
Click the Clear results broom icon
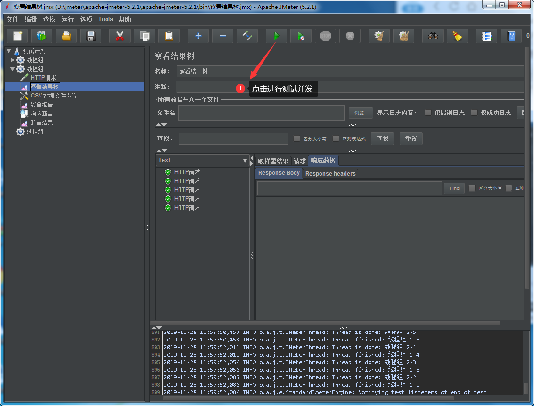[379, 36]
